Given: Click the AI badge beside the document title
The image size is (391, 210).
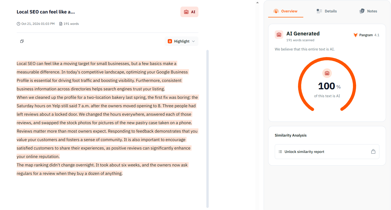Looking at the screenshot, I should (189, 12).
